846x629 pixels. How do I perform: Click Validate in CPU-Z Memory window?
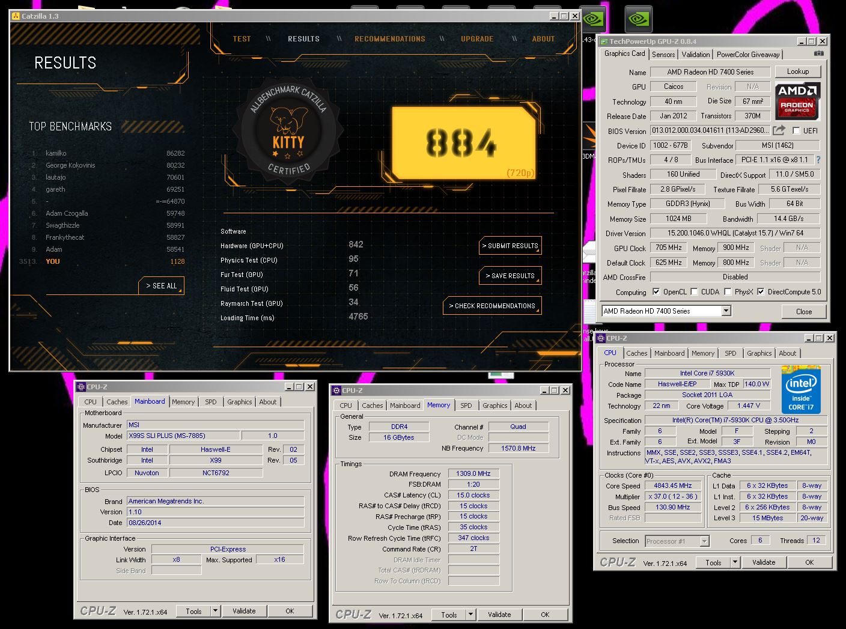coord(499,615)
